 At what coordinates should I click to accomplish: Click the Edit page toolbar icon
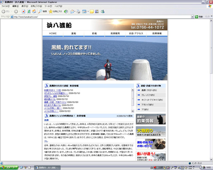84,12
